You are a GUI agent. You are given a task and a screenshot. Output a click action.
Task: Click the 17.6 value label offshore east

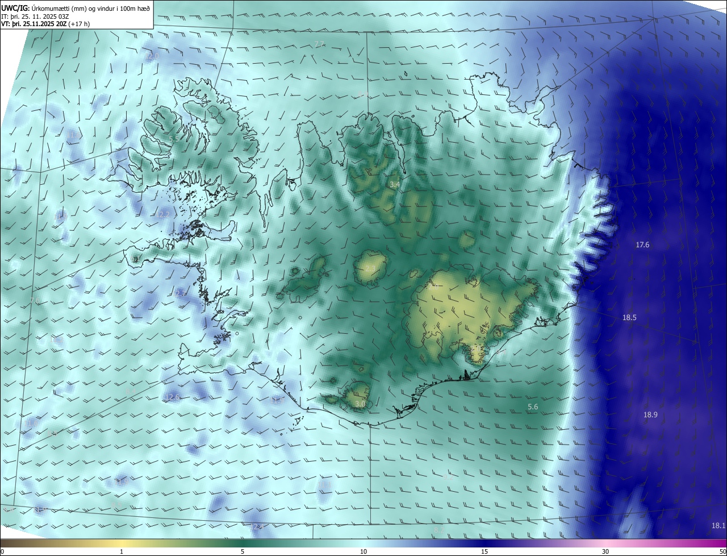pos(642,244)
